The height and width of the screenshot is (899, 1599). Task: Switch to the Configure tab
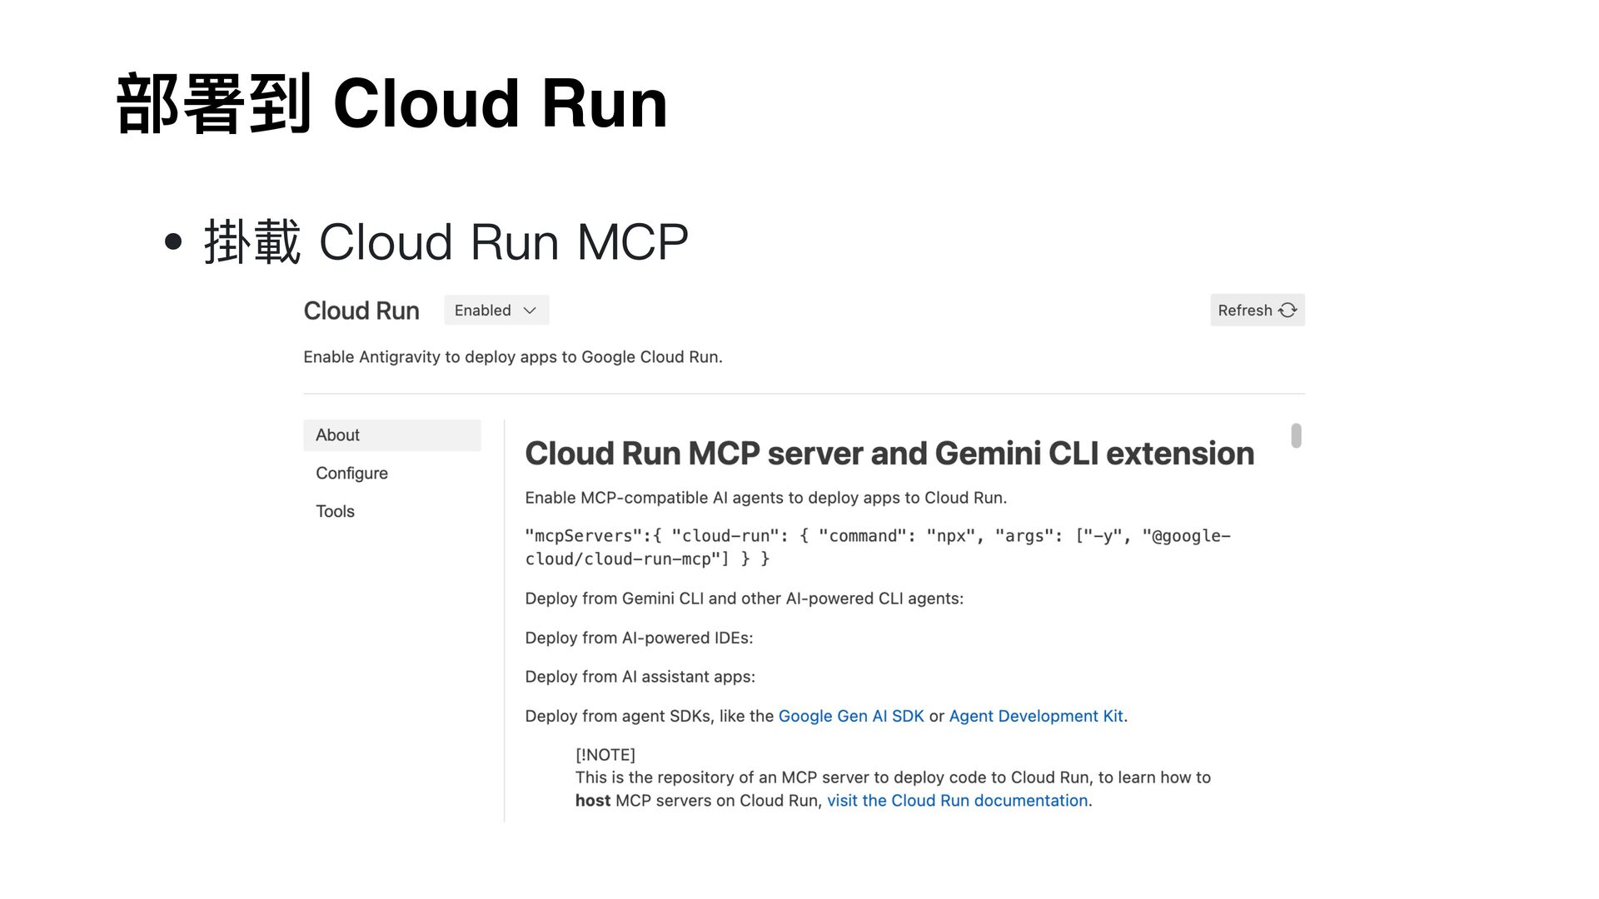(x=351, y=474)
